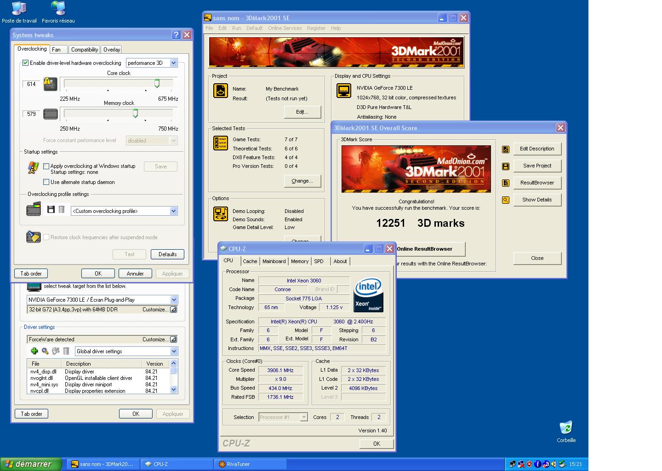This screenshot has height=471, width=662.
Task: Open the performance 3D mode dropdown
Action: [x=173, y=63]
